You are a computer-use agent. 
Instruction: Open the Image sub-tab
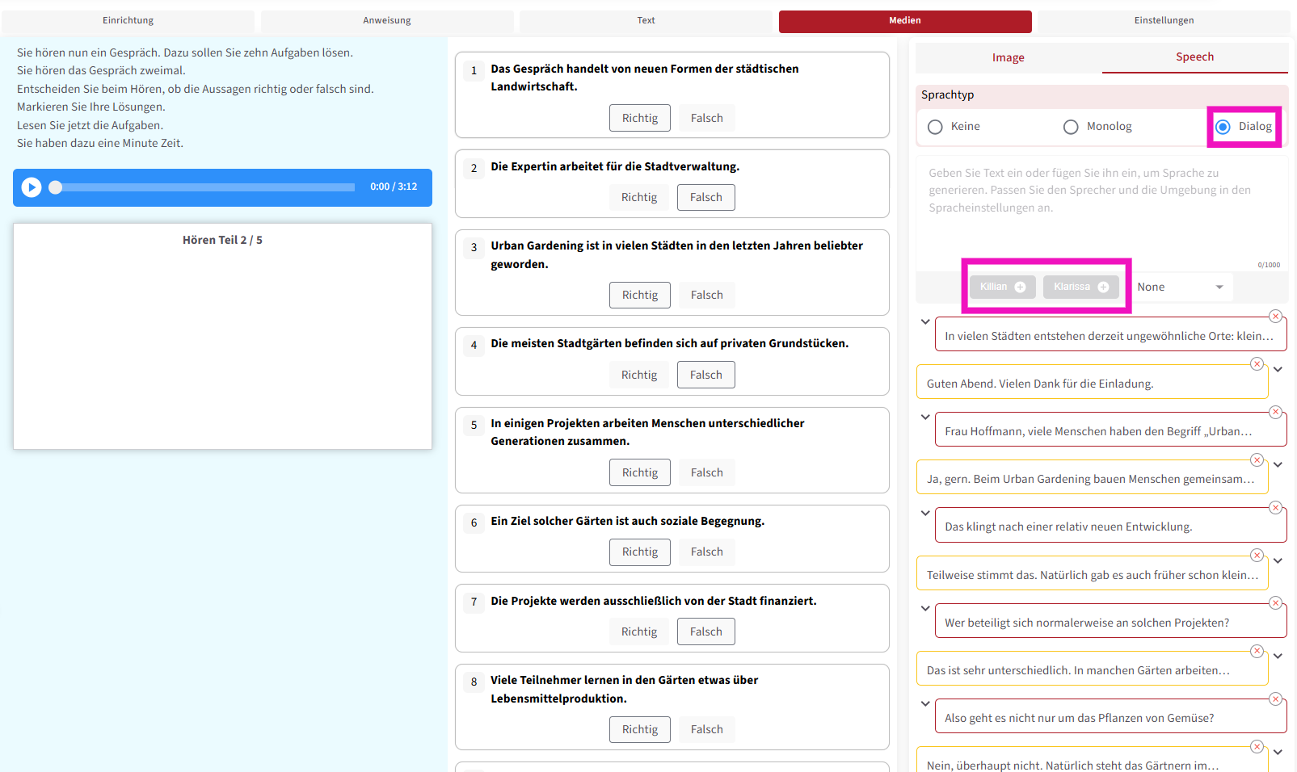[x=1008, y=57]
